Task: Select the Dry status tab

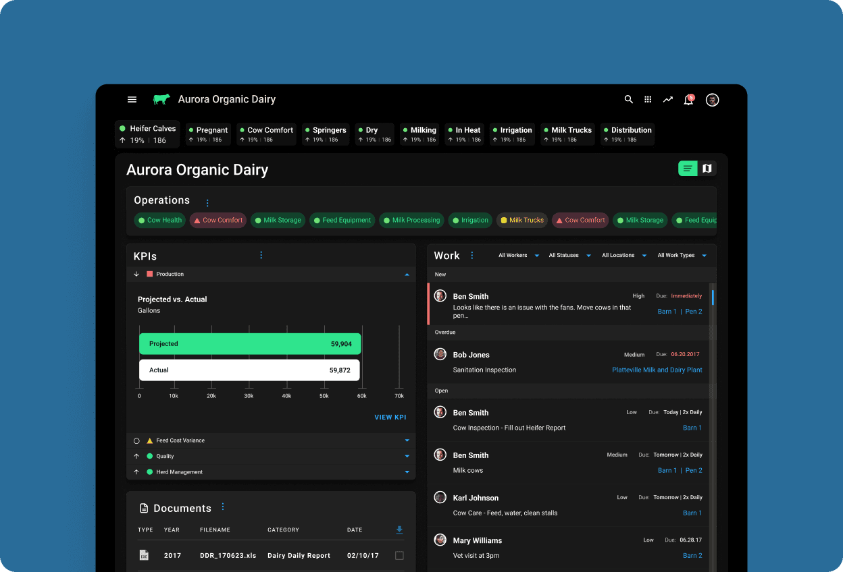Action: coord(374,134)
